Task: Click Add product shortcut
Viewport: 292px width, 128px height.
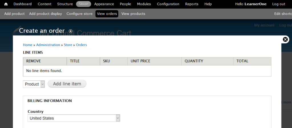Action: (15, 14)
